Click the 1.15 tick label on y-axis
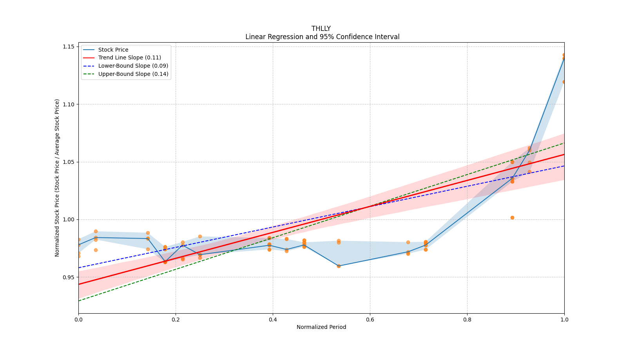Image resolution: width=627 pixels, height=352 pixels. [x=69, y=47]
